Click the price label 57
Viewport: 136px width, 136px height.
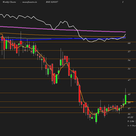[x=129, y=52]
